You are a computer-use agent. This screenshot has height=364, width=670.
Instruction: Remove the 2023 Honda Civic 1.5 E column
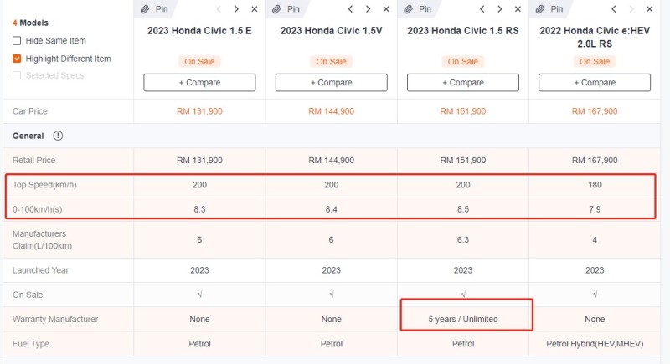pos(255,9)
